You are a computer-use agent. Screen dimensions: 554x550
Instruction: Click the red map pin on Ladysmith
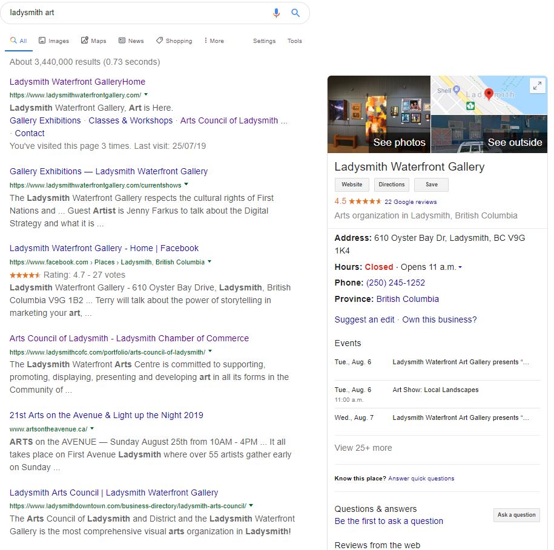[x=489, y=94]
